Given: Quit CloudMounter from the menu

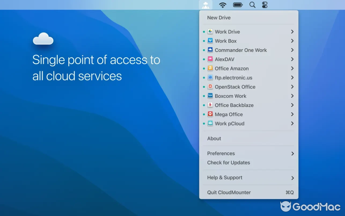Looking at the screenshot, I should (x=229, y=192).
